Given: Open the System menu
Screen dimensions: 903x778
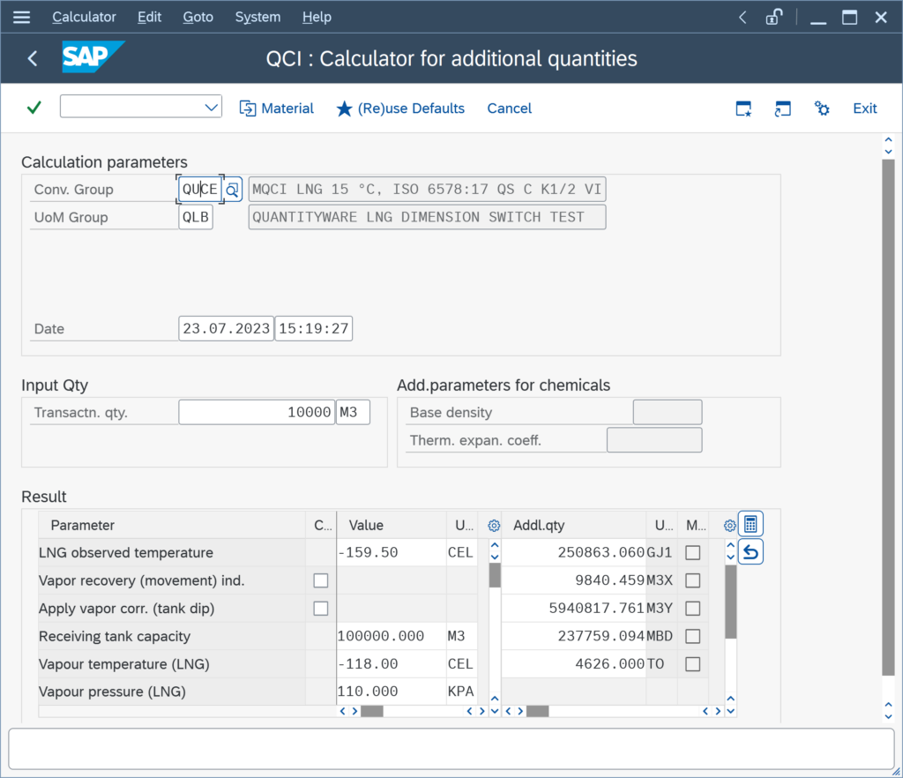Looking at the screenshot, I should click(257, 18).
